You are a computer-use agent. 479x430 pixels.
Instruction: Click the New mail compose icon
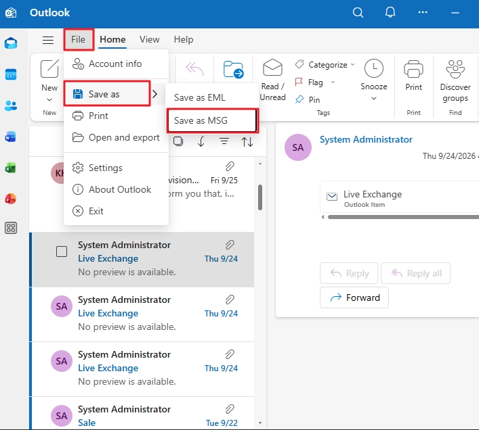pos(49,68)
